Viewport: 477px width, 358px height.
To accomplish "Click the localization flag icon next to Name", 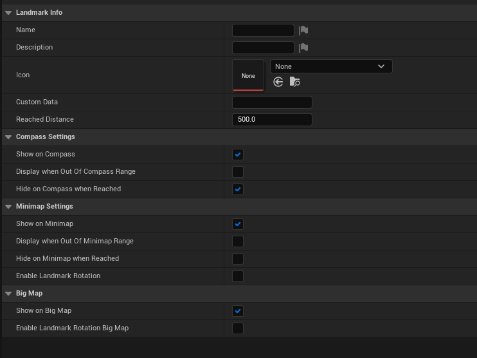I will pyautogui.click(x=303, y=30).
